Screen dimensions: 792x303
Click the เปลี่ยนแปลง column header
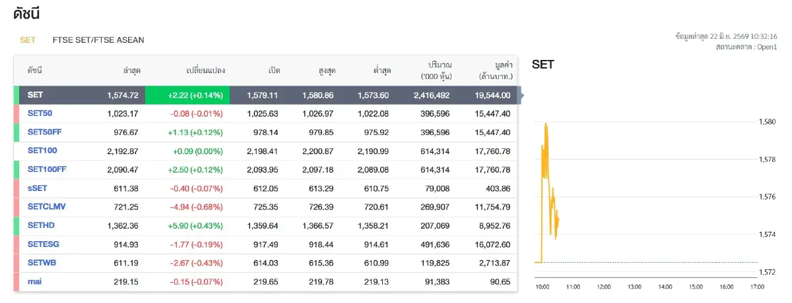click(x=205, y=70)
